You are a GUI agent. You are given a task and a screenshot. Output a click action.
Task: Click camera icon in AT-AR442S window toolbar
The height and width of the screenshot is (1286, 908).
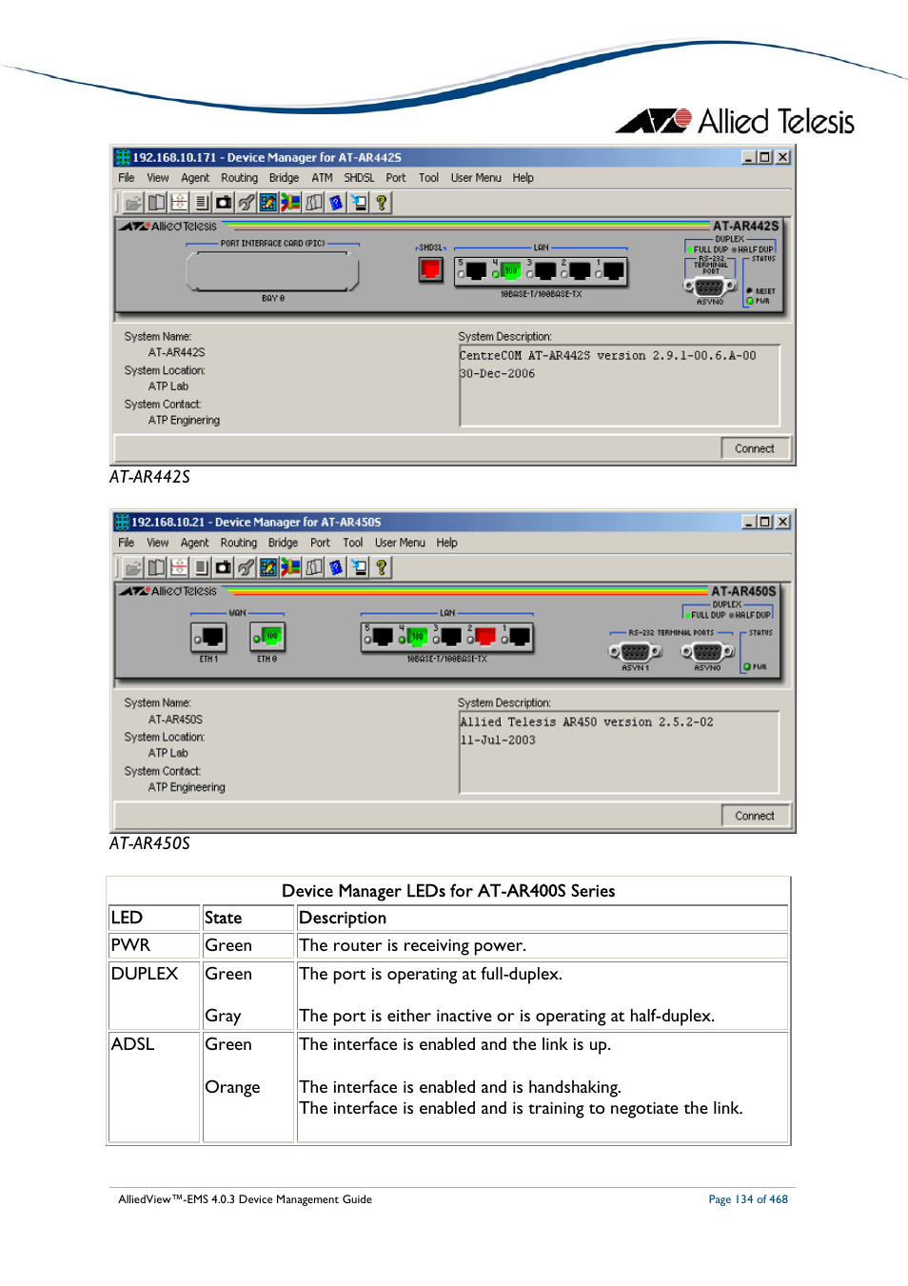coord(224,203)
